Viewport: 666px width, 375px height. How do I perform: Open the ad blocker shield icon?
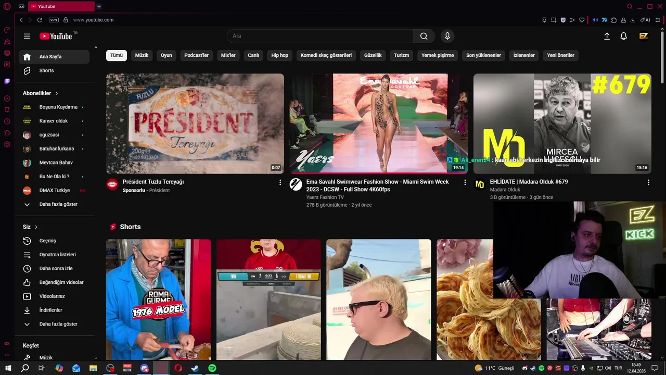click(563, 20)
